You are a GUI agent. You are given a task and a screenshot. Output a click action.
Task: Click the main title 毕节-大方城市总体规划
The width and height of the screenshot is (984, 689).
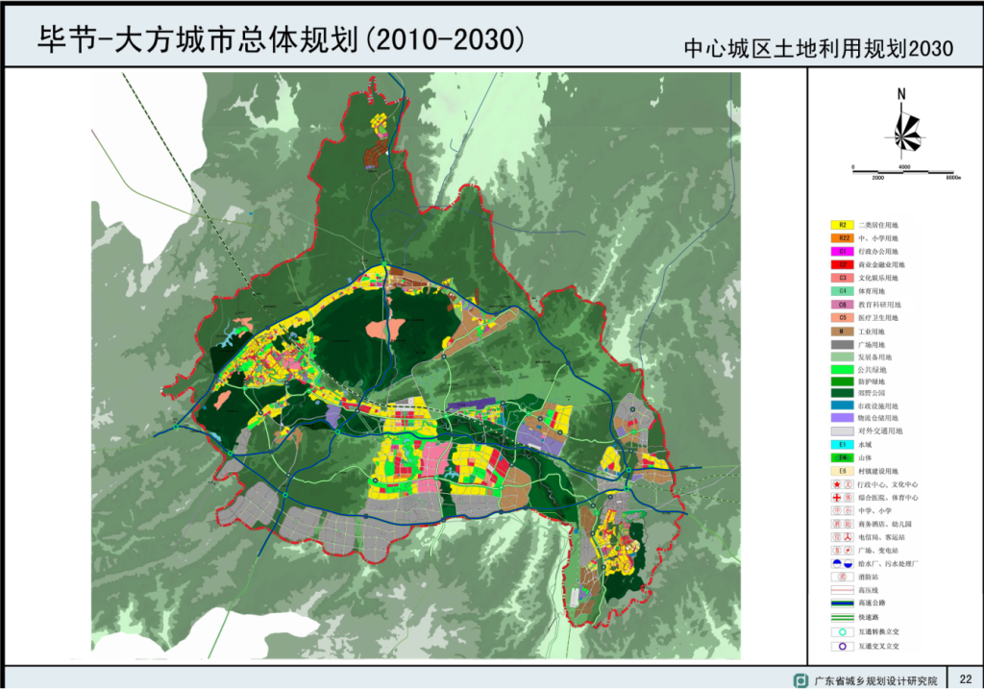(281, 38)
